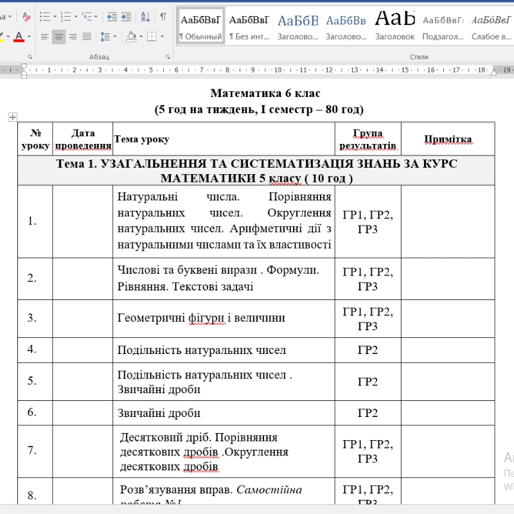Apply shading paint bucket fill
The image size is (514, 514).
[131, 37]
